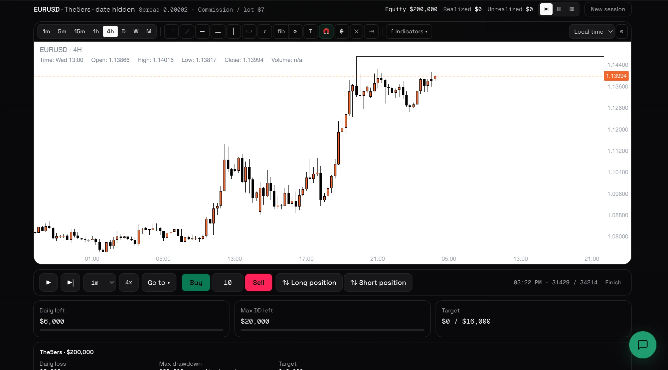
Task: Click the 1.13994 current price label
Action: (616, 76)
